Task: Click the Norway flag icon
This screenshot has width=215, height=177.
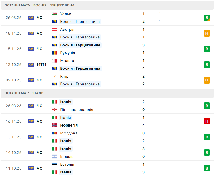Action: coord(55,125)
